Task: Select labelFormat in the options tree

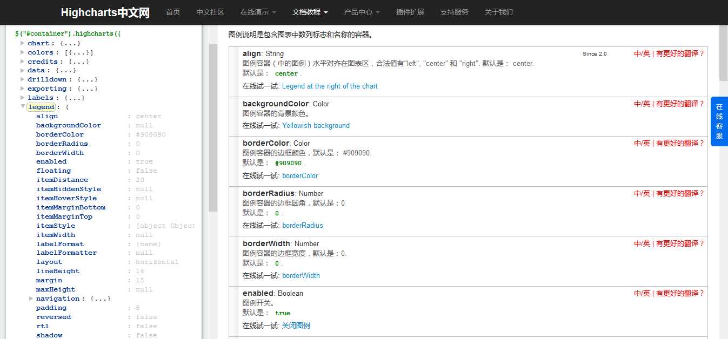Action: (x=60, y=244)
